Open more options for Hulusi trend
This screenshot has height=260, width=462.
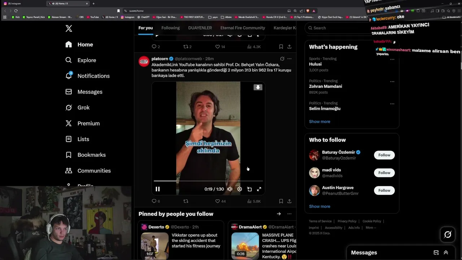tap(392, 59)
